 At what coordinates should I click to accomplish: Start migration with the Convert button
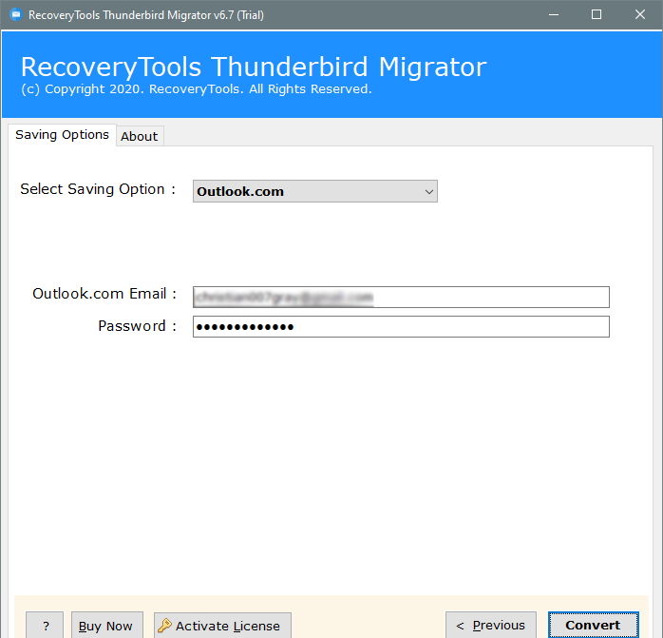coord(593,625)
